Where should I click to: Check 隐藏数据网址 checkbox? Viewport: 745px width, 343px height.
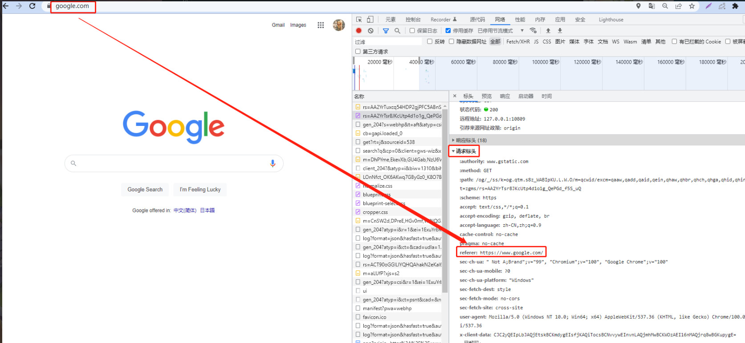(452, 41)
